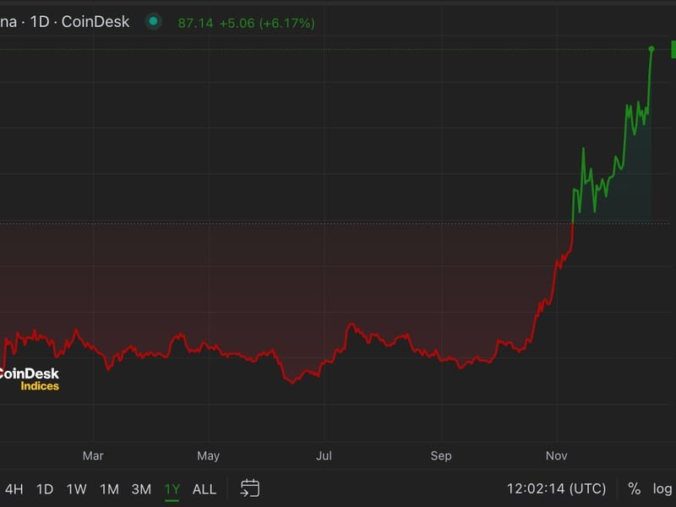Viewport: 676px width, 507px height.
Task: Show ALL time range data
Action: [x=204, y=488]
